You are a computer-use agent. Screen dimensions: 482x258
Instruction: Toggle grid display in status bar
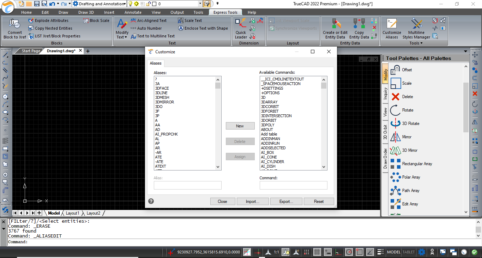coord(317,252)
